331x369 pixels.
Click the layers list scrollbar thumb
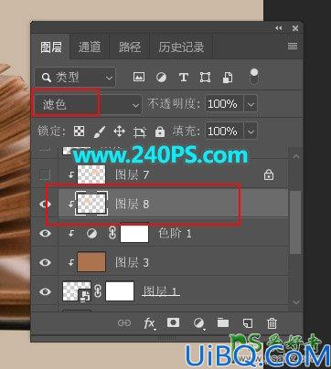295,222
